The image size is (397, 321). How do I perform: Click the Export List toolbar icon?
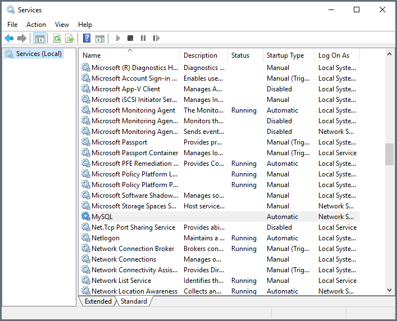70,39
